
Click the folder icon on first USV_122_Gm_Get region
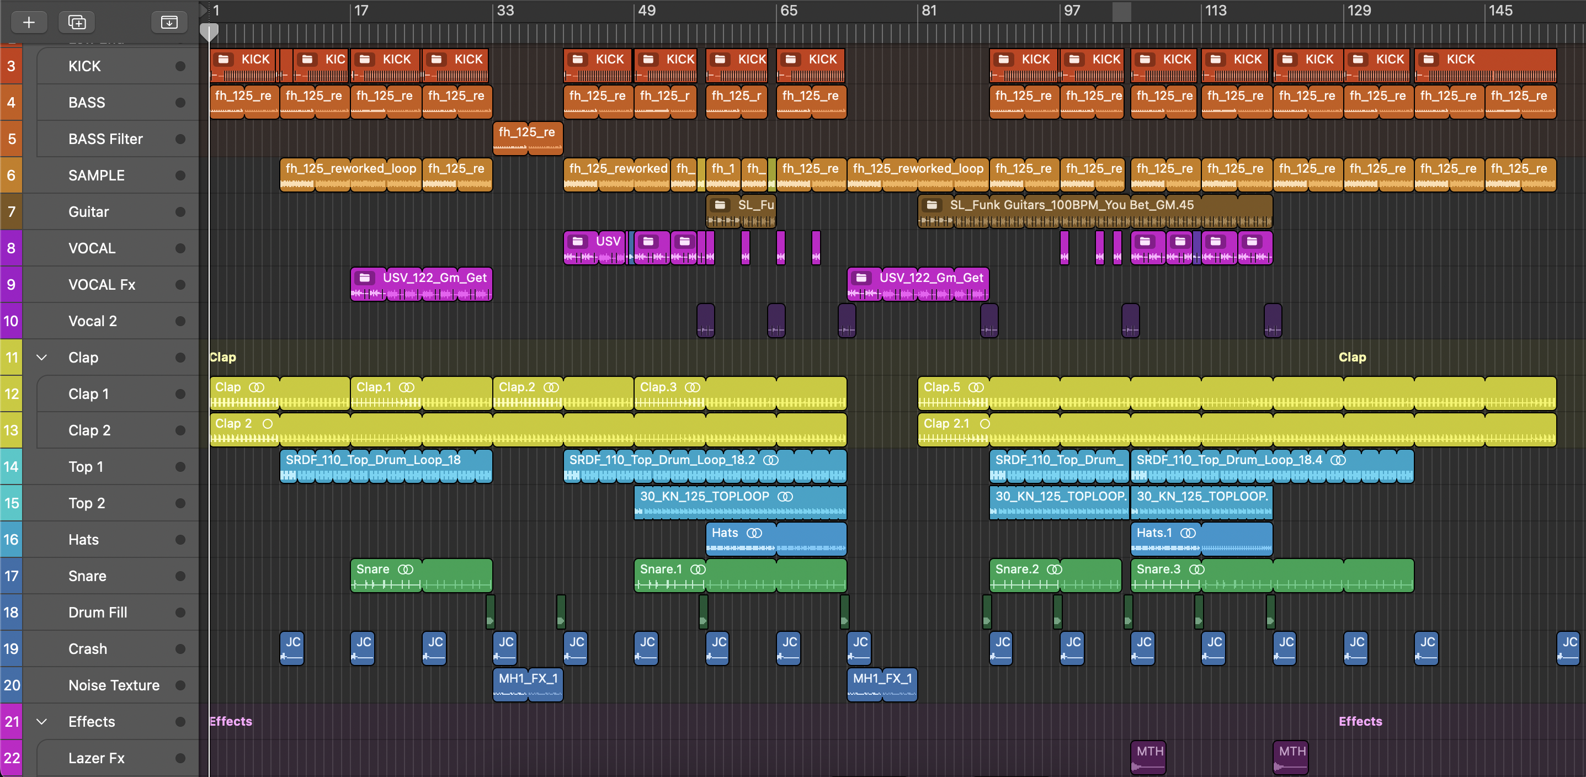[364, 278]
